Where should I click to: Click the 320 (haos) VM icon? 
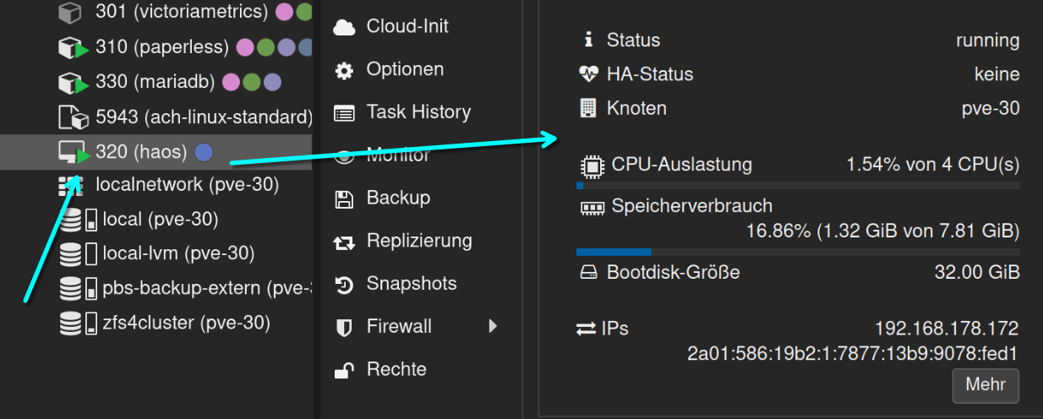point(72,152)
